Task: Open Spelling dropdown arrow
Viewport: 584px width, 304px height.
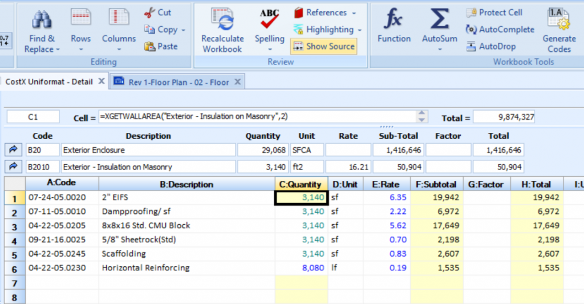Action: 270,50
